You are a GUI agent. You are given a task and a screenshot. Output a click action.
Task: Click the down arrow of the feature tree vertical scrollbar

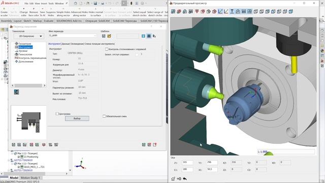70,170
